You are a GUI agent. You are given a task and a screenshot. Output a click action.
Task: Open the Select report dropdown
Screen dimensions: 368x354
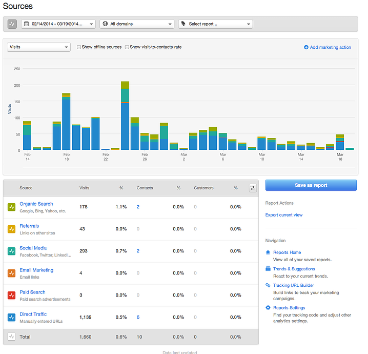coord(215,24)
